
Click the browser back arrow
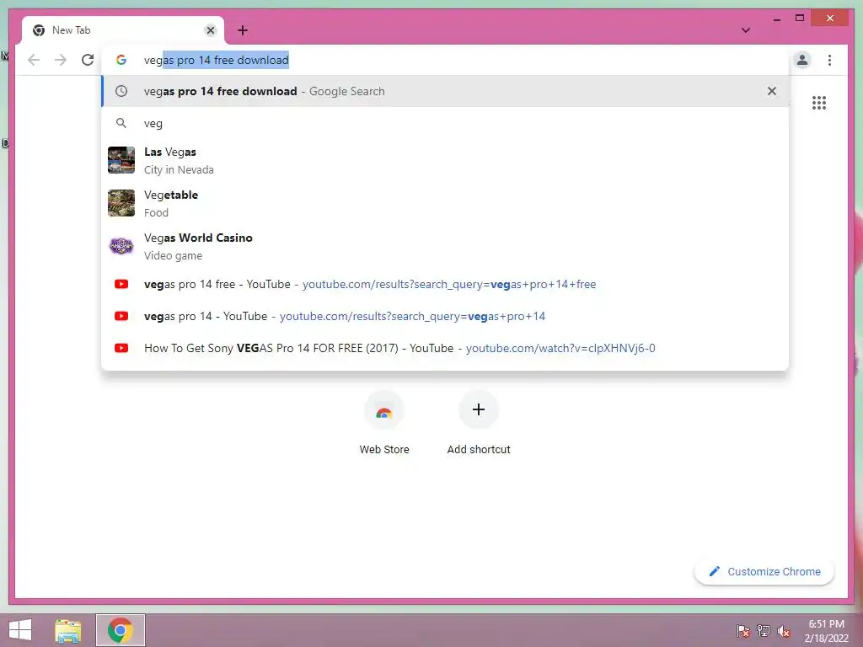[x=34, y=60]
